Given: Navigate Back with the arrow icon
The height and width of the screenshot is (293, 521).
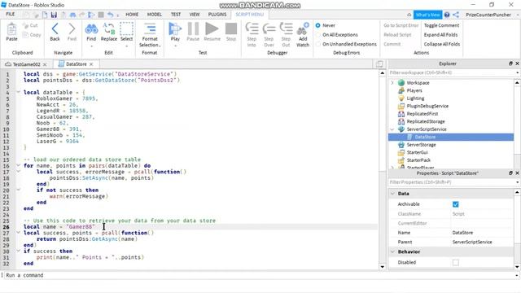Looking at the screenshot, I should (55, 29).
